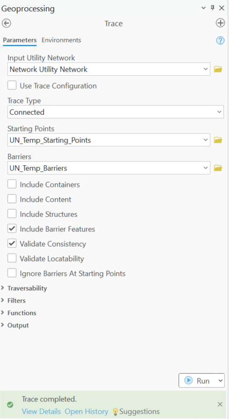Open the Trace Type dropdown

[115, 112]
